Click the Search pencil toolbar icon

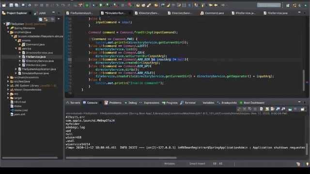(149, 5)
